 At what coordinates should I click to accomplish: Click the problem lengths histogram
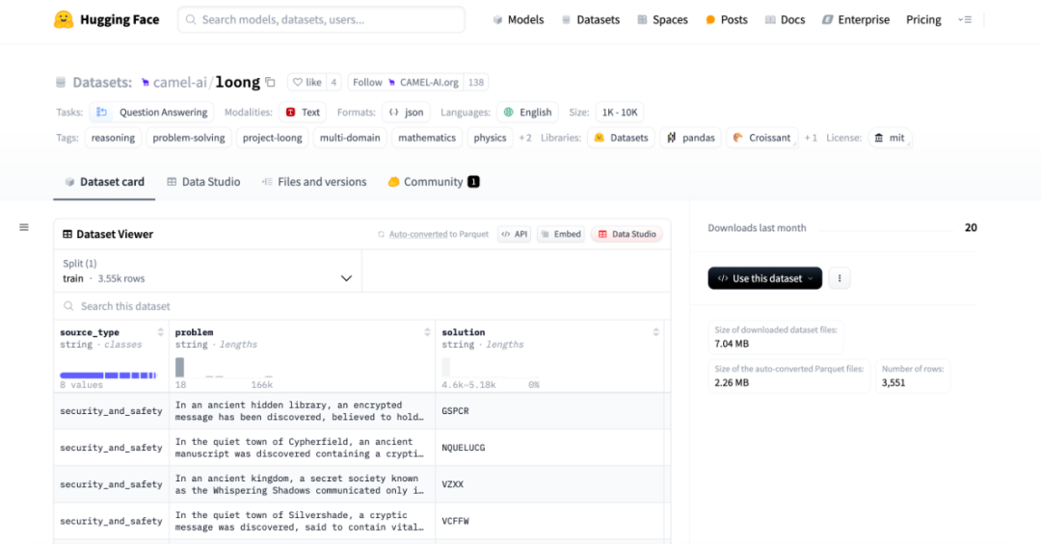tap(224, 367)
